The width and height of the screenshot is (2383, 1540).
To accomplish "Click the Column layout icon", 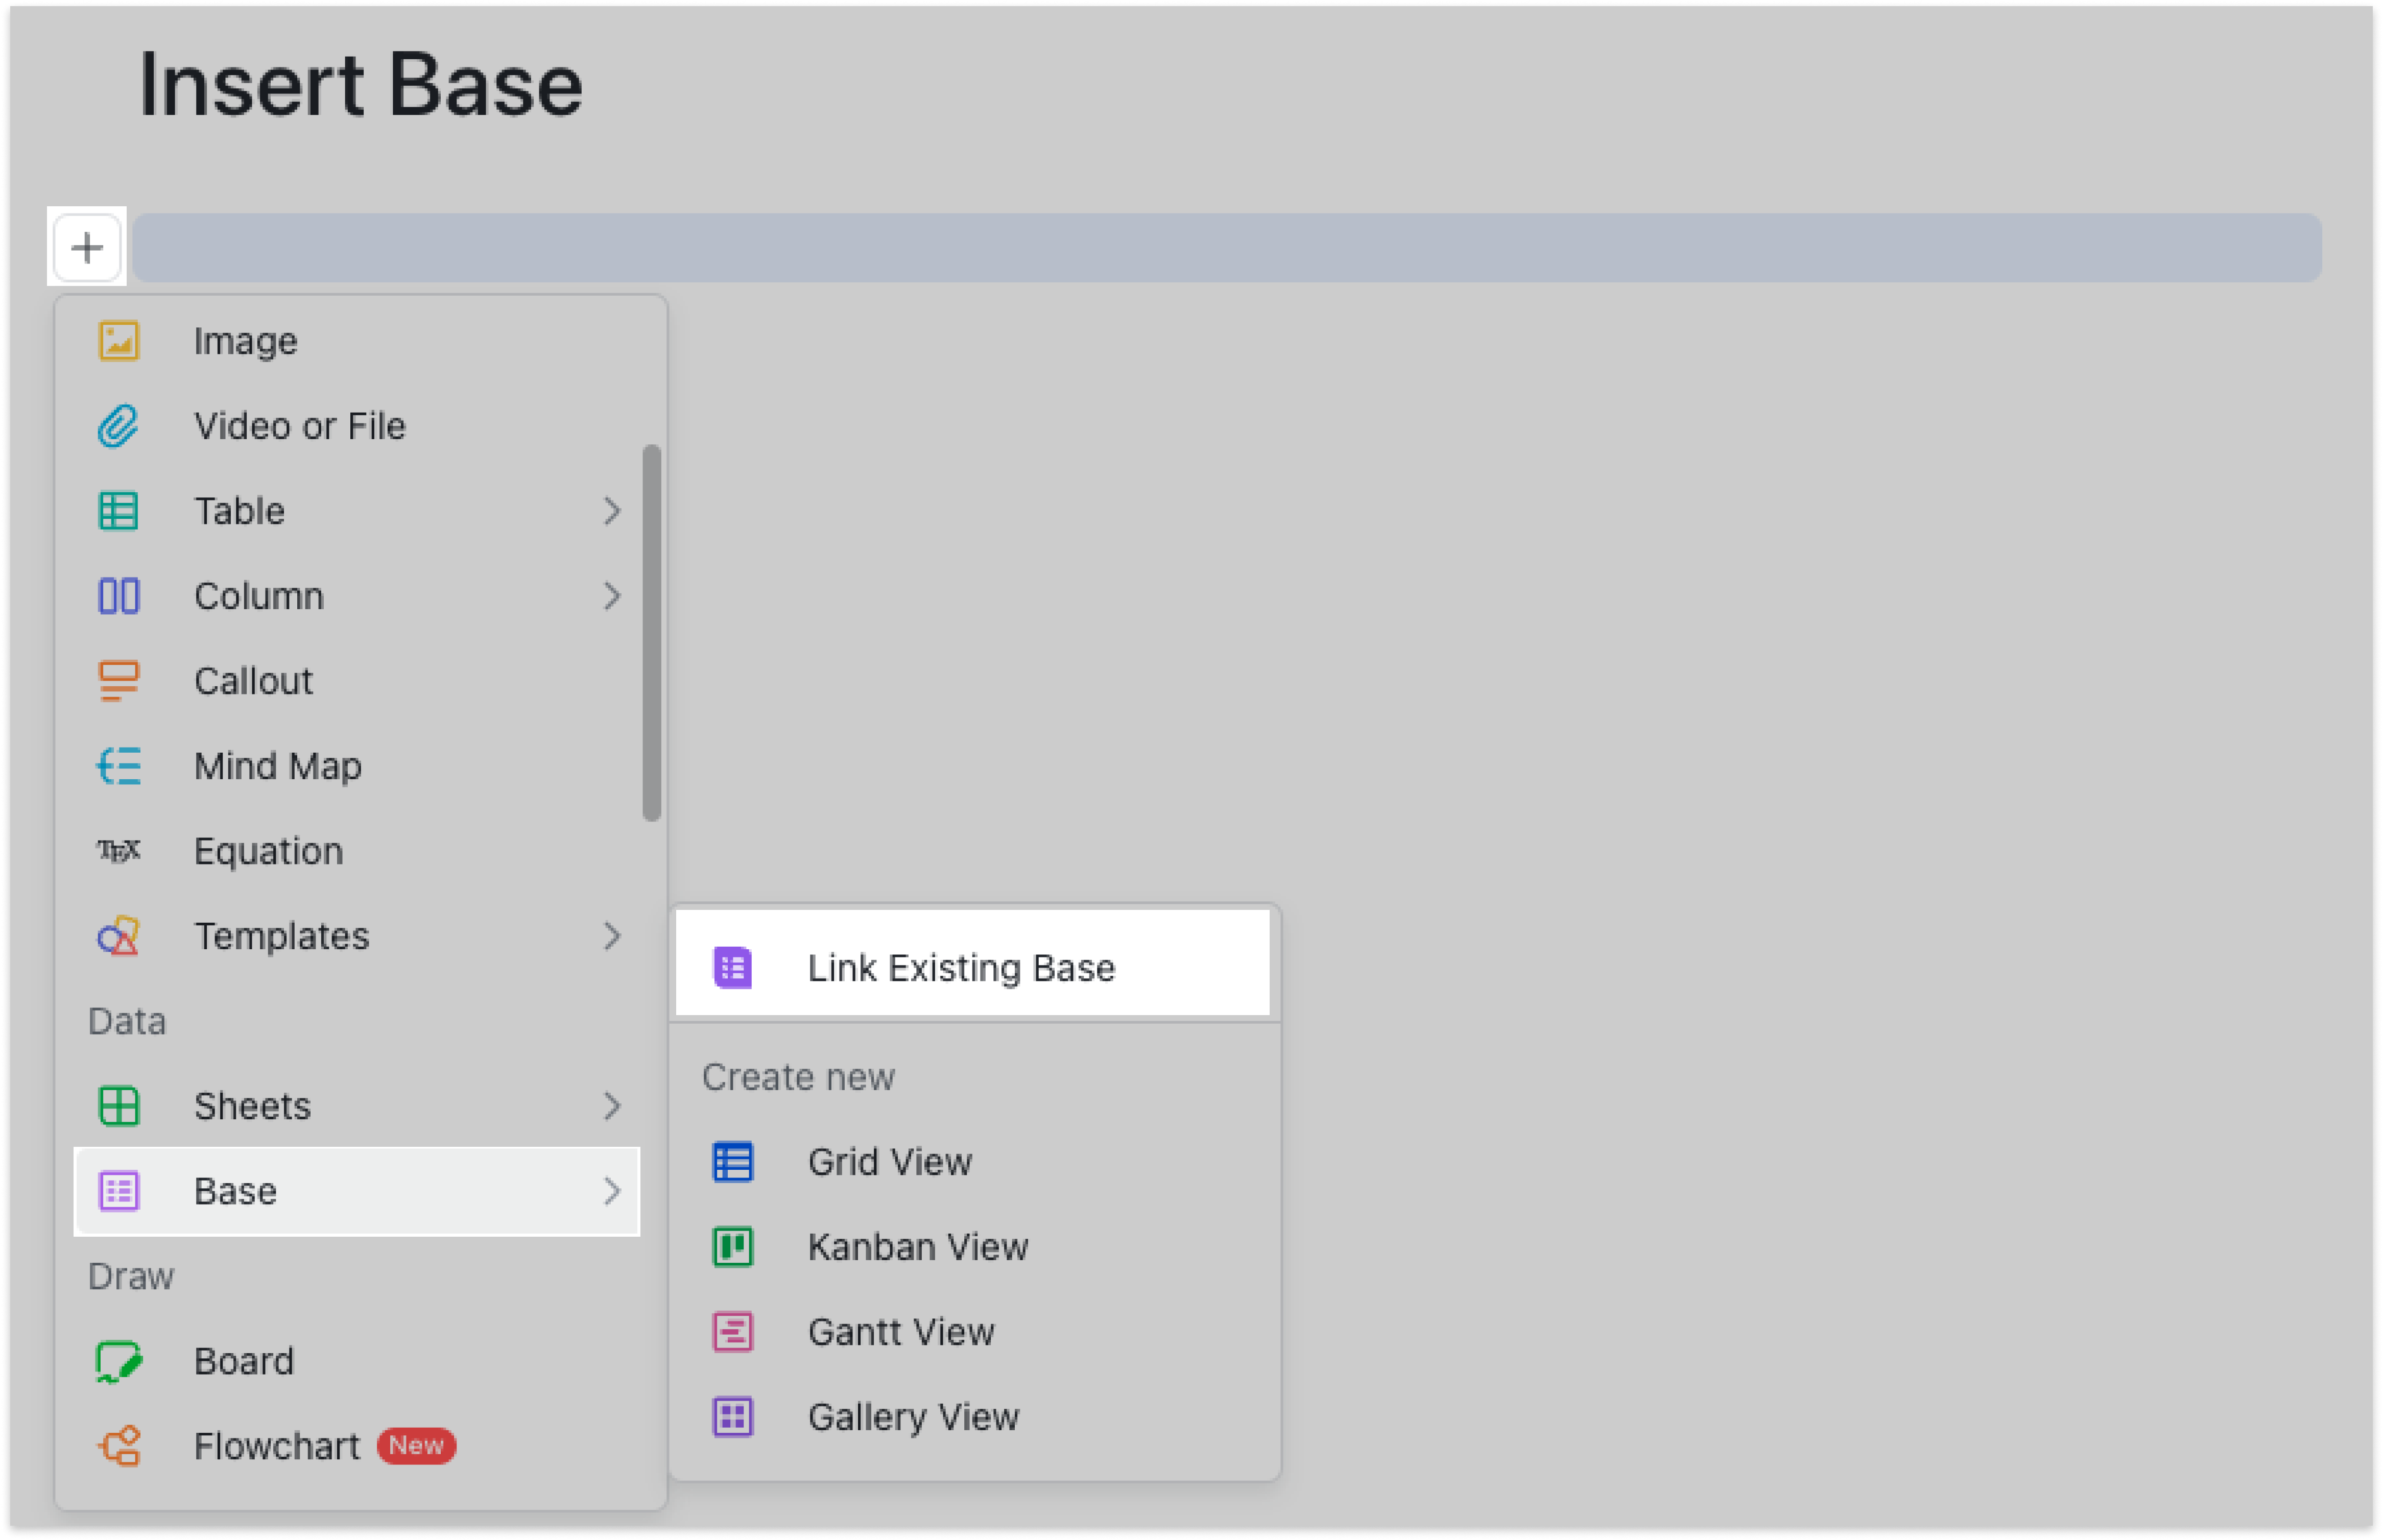I will [x=119, y=596].
